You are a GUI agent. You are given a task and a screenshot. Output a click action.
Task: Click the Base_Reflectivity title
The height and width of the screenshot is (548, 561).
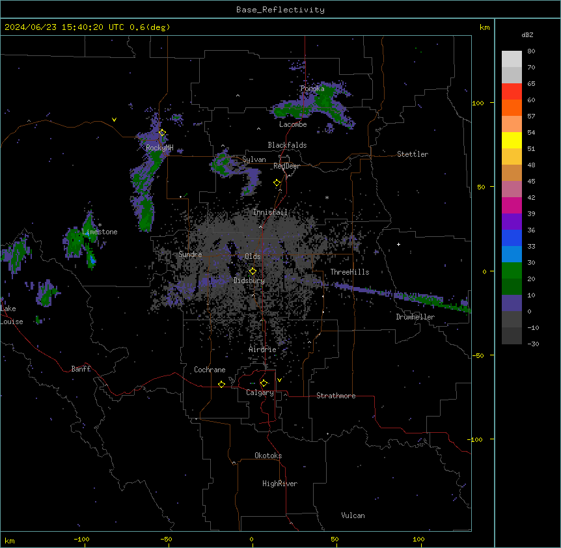280,10
